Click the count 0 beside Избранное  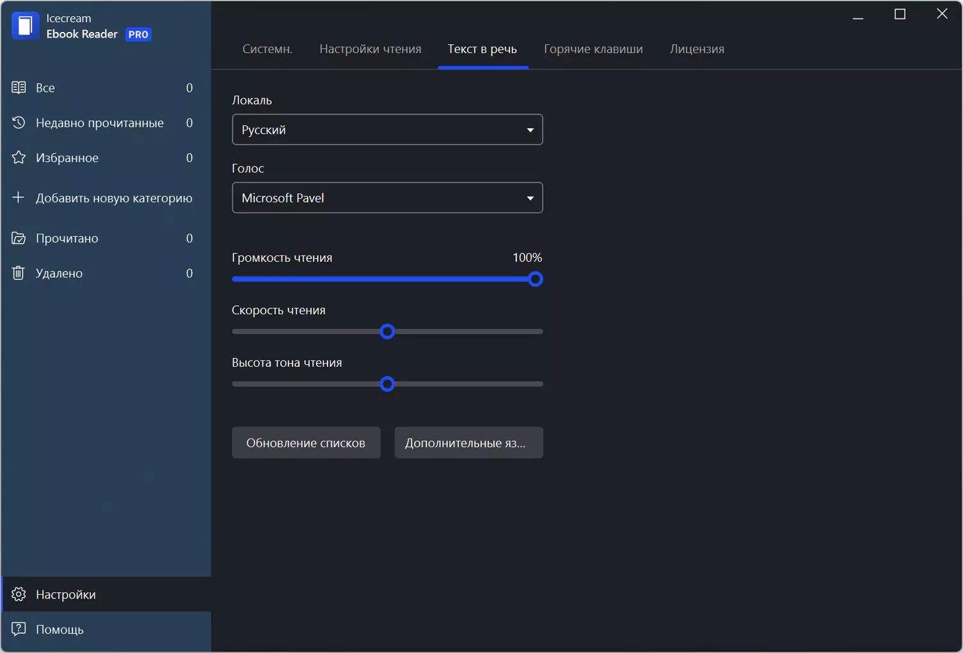(x=189, y=157)
